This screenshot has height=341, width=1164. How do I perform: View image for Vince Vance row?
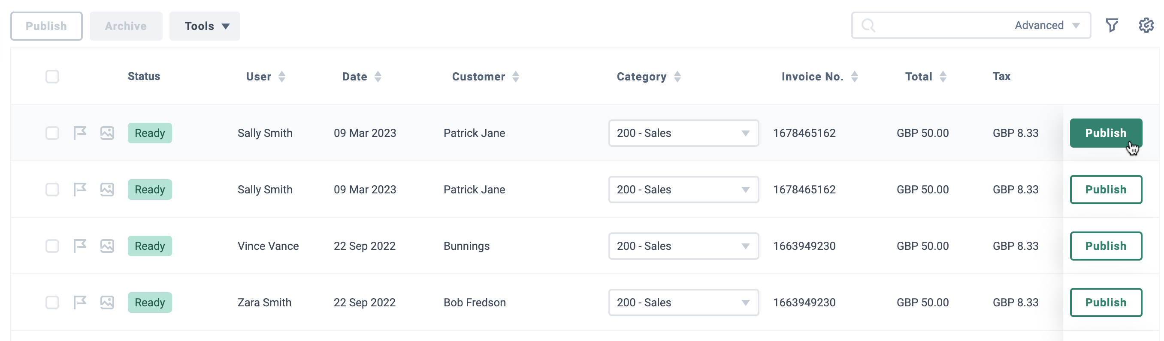[107, 246]
